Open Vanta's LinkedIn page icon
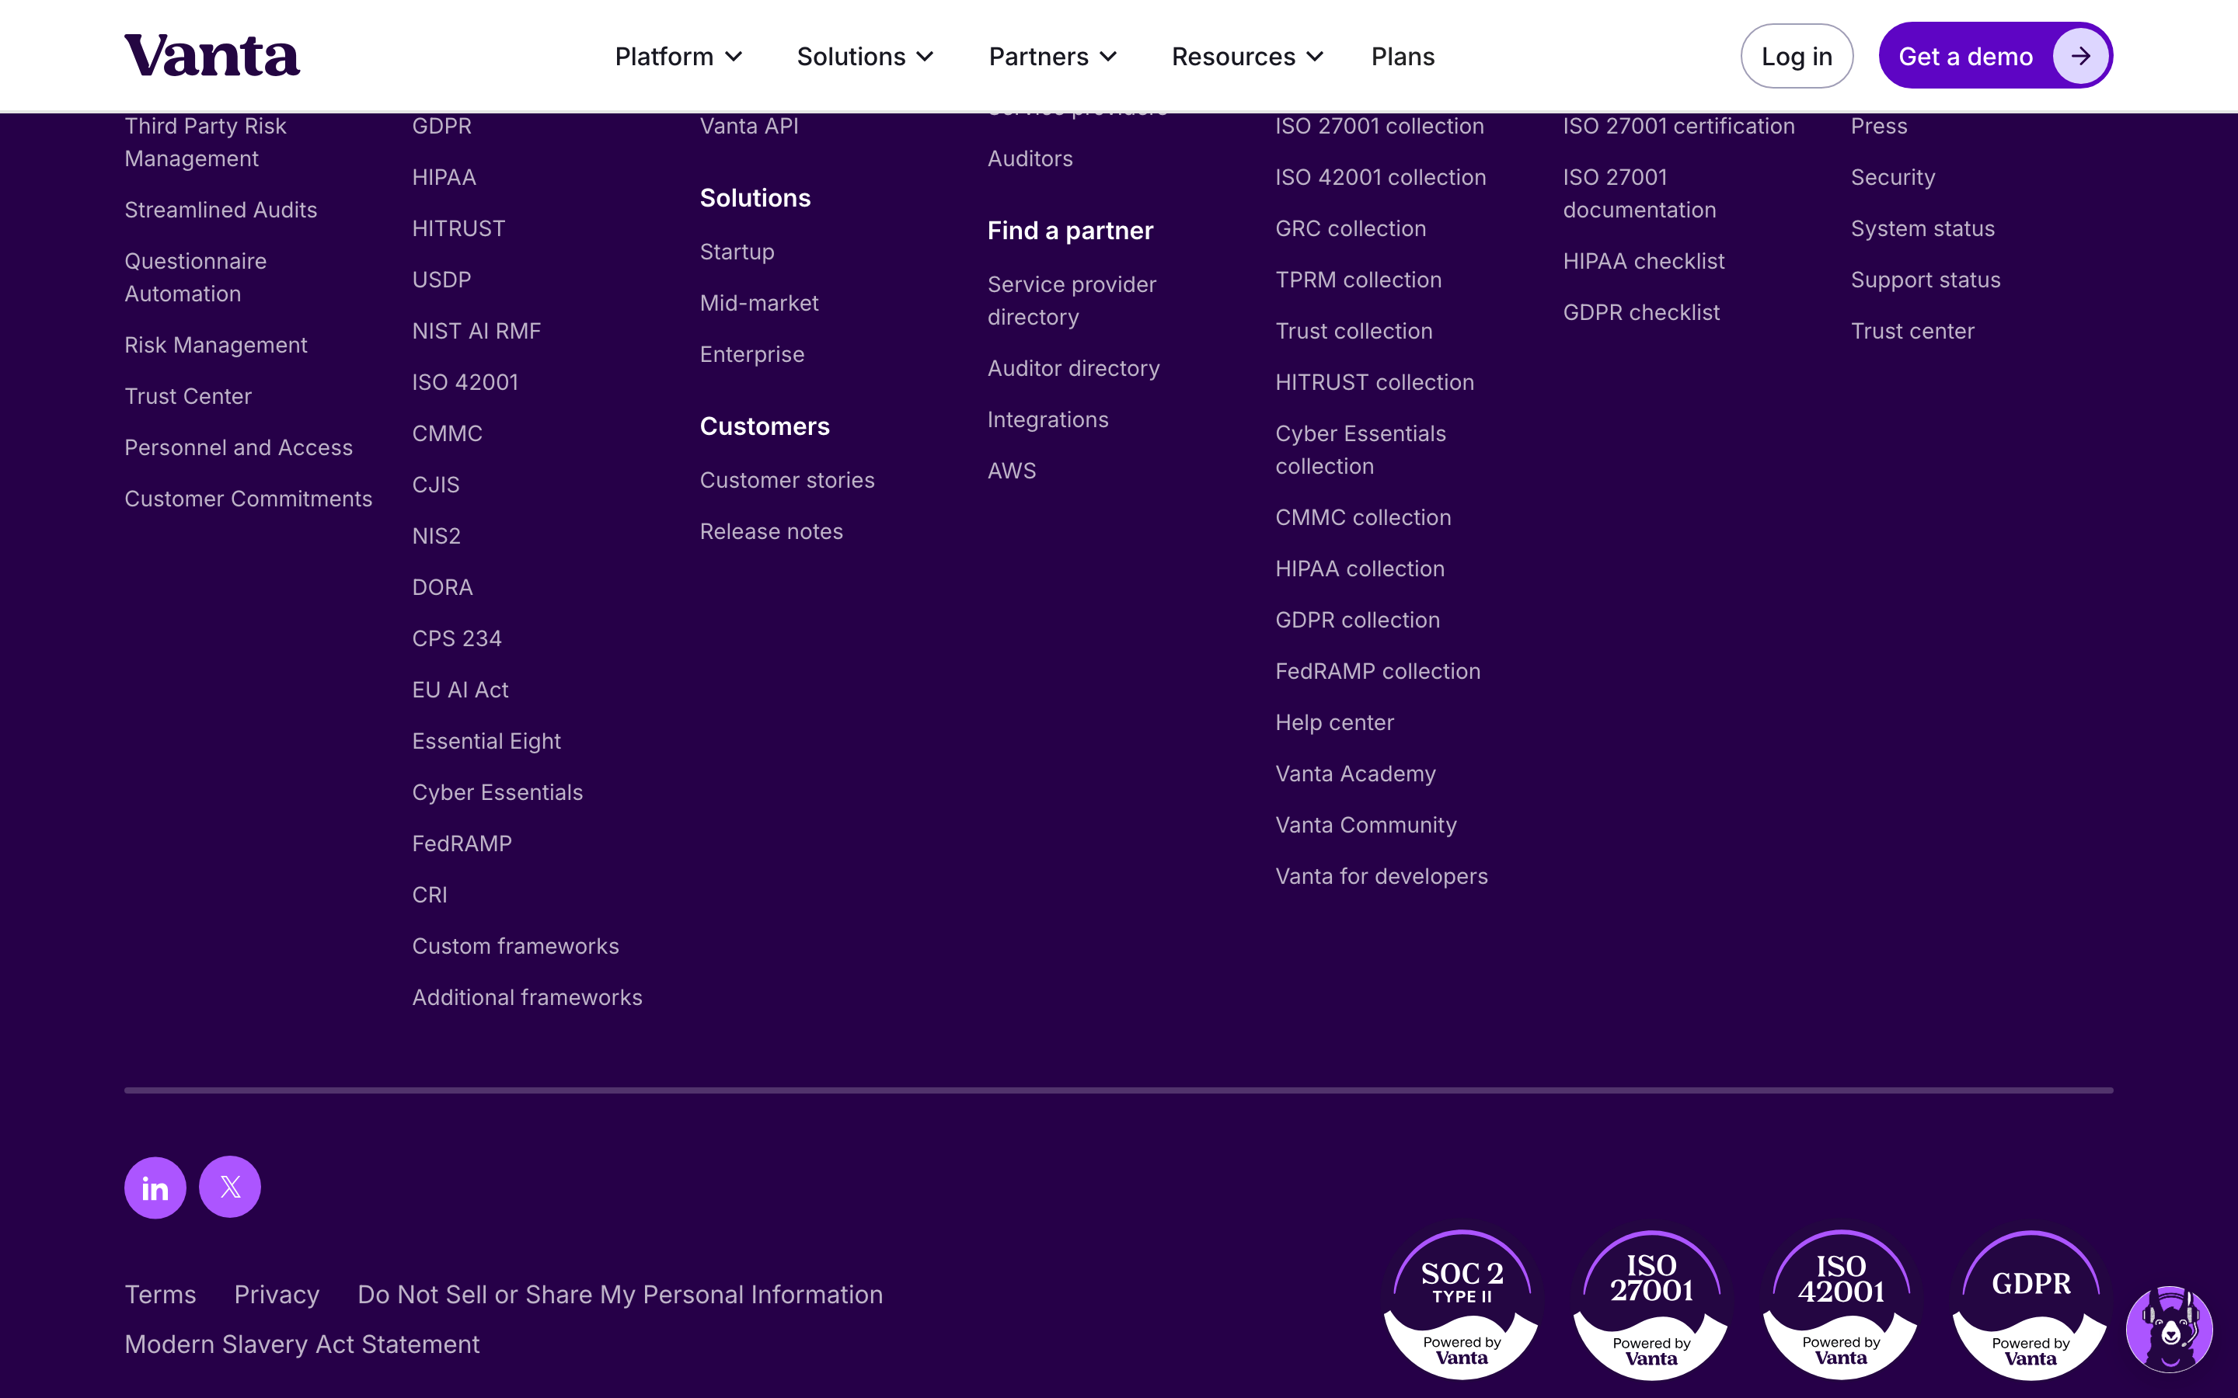Image resolution: width=2238 pixels, height=1398 pixels. [155, 1188]
